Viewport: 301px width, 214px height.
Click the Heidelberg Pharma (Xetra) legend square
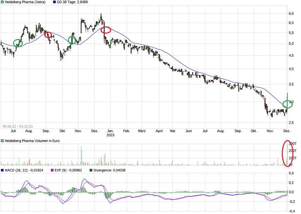pyautogui.click(x=3, y=2)
